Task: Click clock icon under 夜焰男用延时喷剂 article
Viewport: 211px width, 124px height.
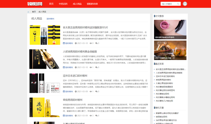Action: (76, 116)
